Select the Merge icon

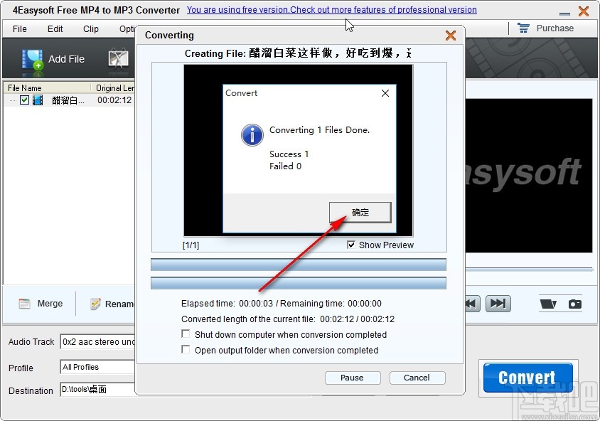click(x=26, y=304)
